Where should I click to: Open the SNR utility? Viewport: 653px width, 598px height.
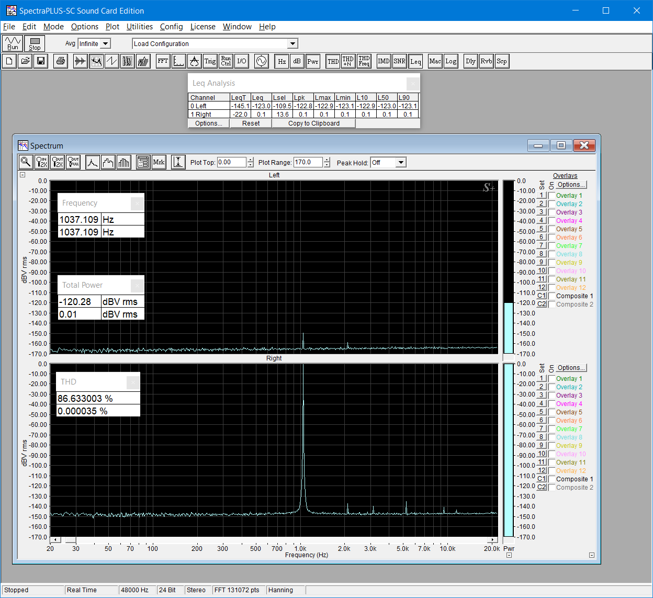point(399,61)
